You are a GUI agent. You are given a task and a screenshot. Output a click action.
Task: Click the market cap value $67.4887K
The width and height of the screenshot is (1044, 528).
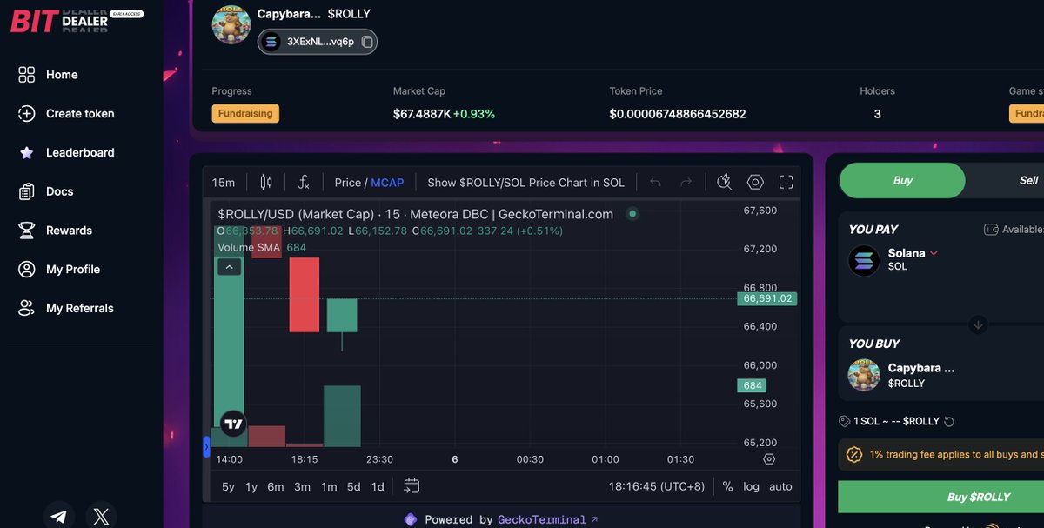(421, 114)
